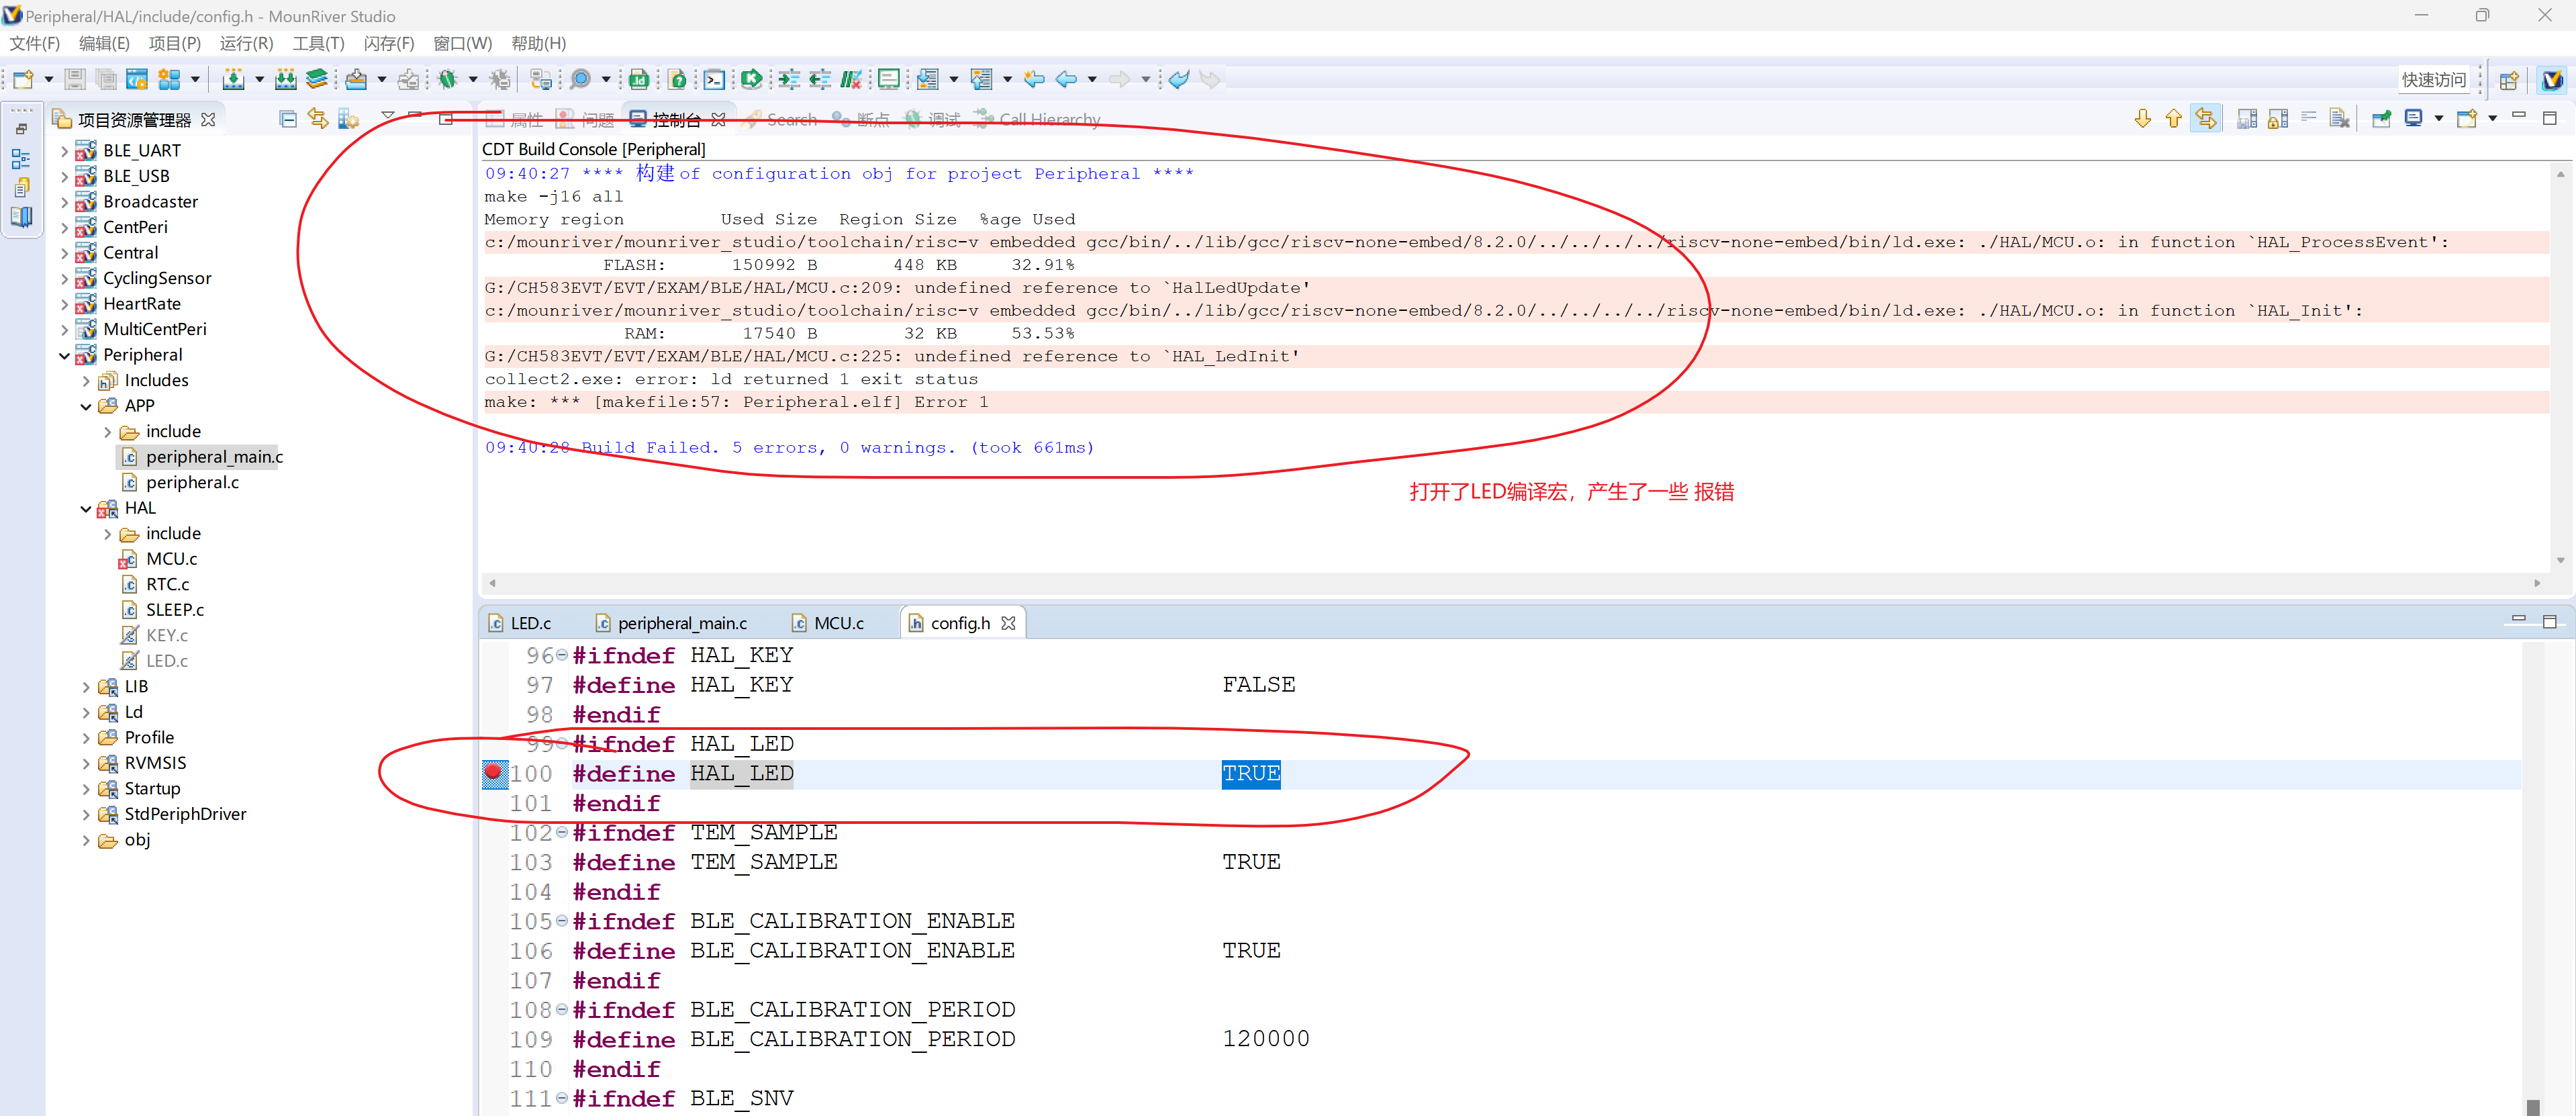Viewport: 2576px width, 1116px height.
Task: Click the green ld linker-file toolbar icon
Action: point(639,79)
